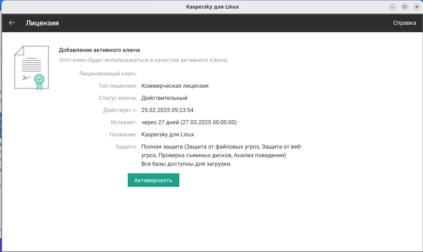The image size is (423, 252).
Task: Click the Название label
Action: point(123,134)
